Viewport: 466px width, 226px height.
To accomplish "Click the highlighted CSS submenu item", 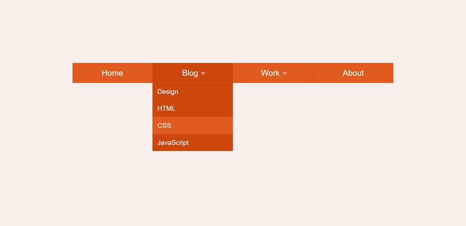I will 192,126.
